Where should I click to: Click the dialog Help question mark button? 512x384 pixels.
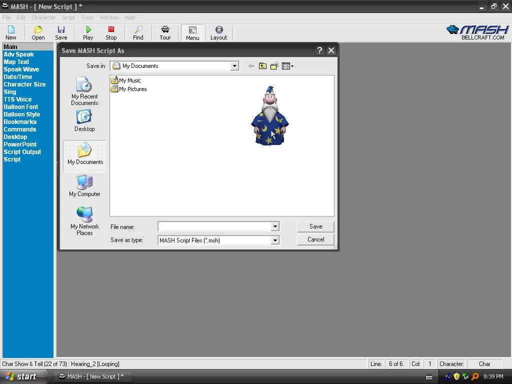[319, 50]
